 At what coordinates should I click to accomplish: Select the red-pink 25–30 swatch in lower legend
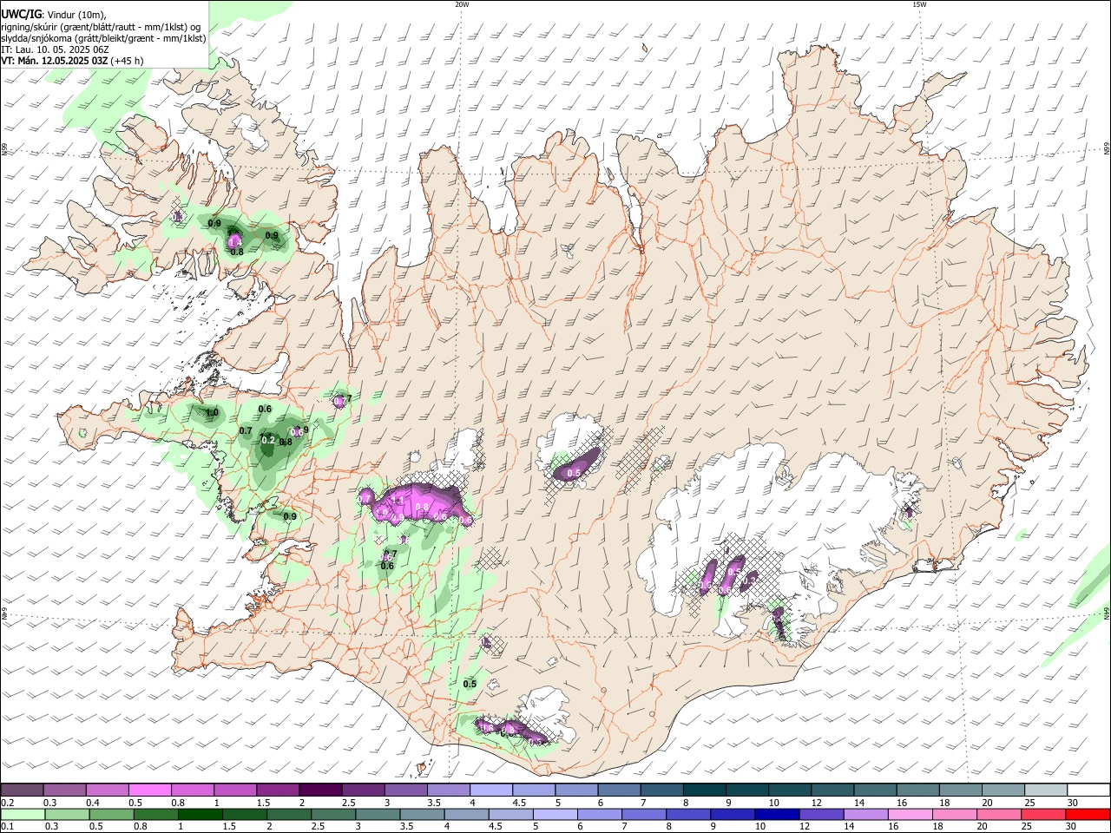point(1043,814)
